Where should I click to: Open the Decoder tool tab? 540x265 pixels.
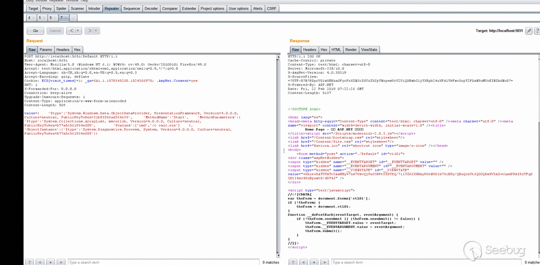[151, 8]
